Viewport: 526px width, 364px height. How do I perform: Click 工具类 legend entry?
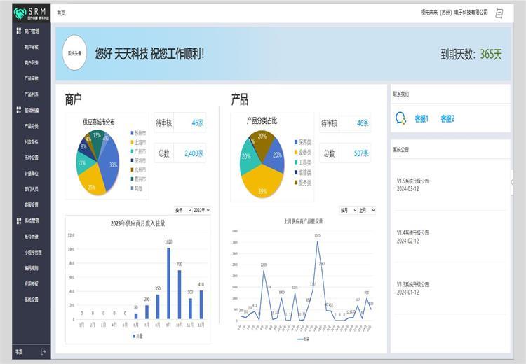303,162
